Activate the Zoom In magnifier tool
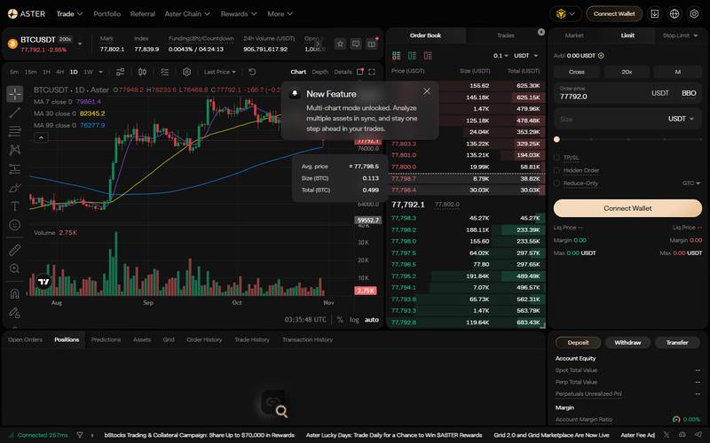Image resolution: width=710 pixels, height=443 pixels. [15, 268]
